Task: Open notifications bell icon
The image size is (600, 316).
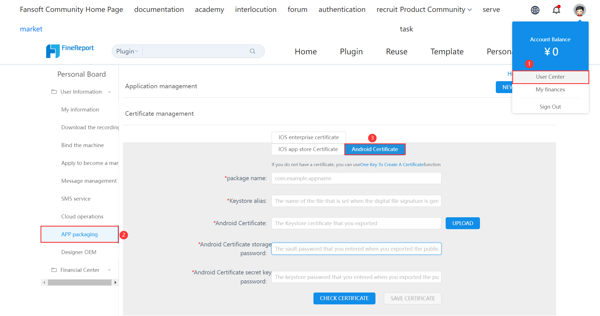Action: (x=556, y=10)
